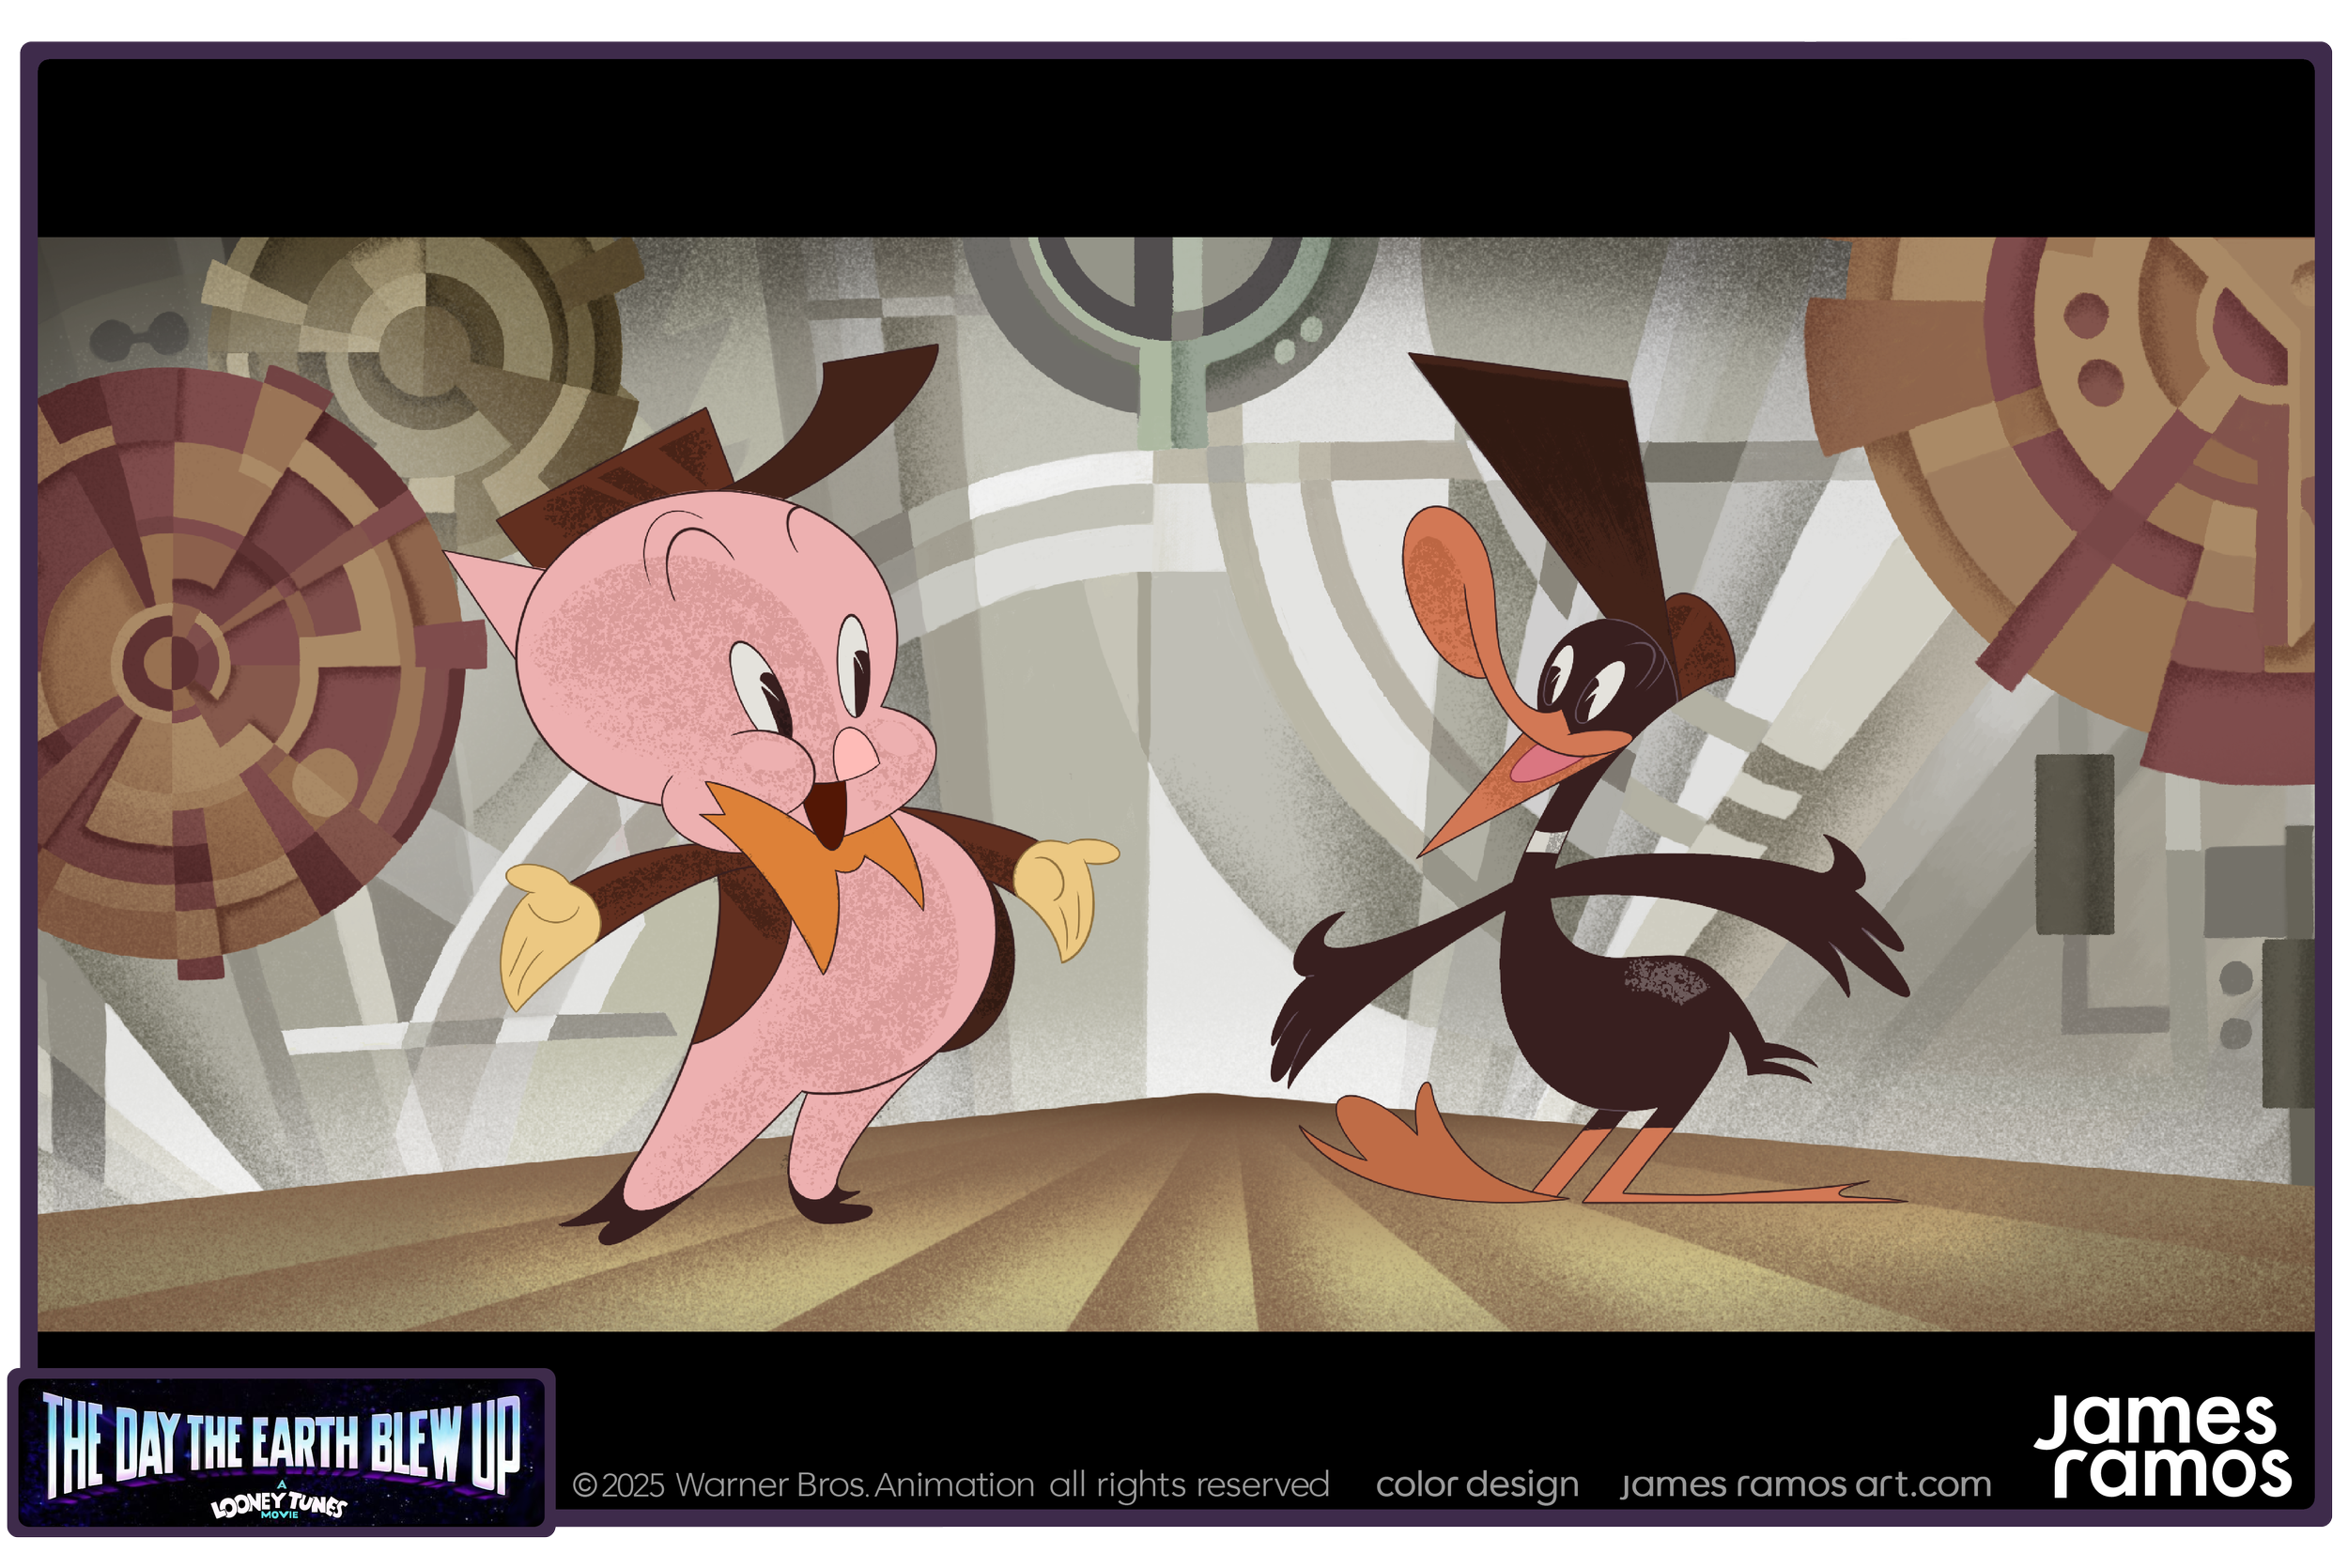Click the "James Ramos" logo wordmark
This screenshot has width=2348, height=1568.
(2163, 1447)
